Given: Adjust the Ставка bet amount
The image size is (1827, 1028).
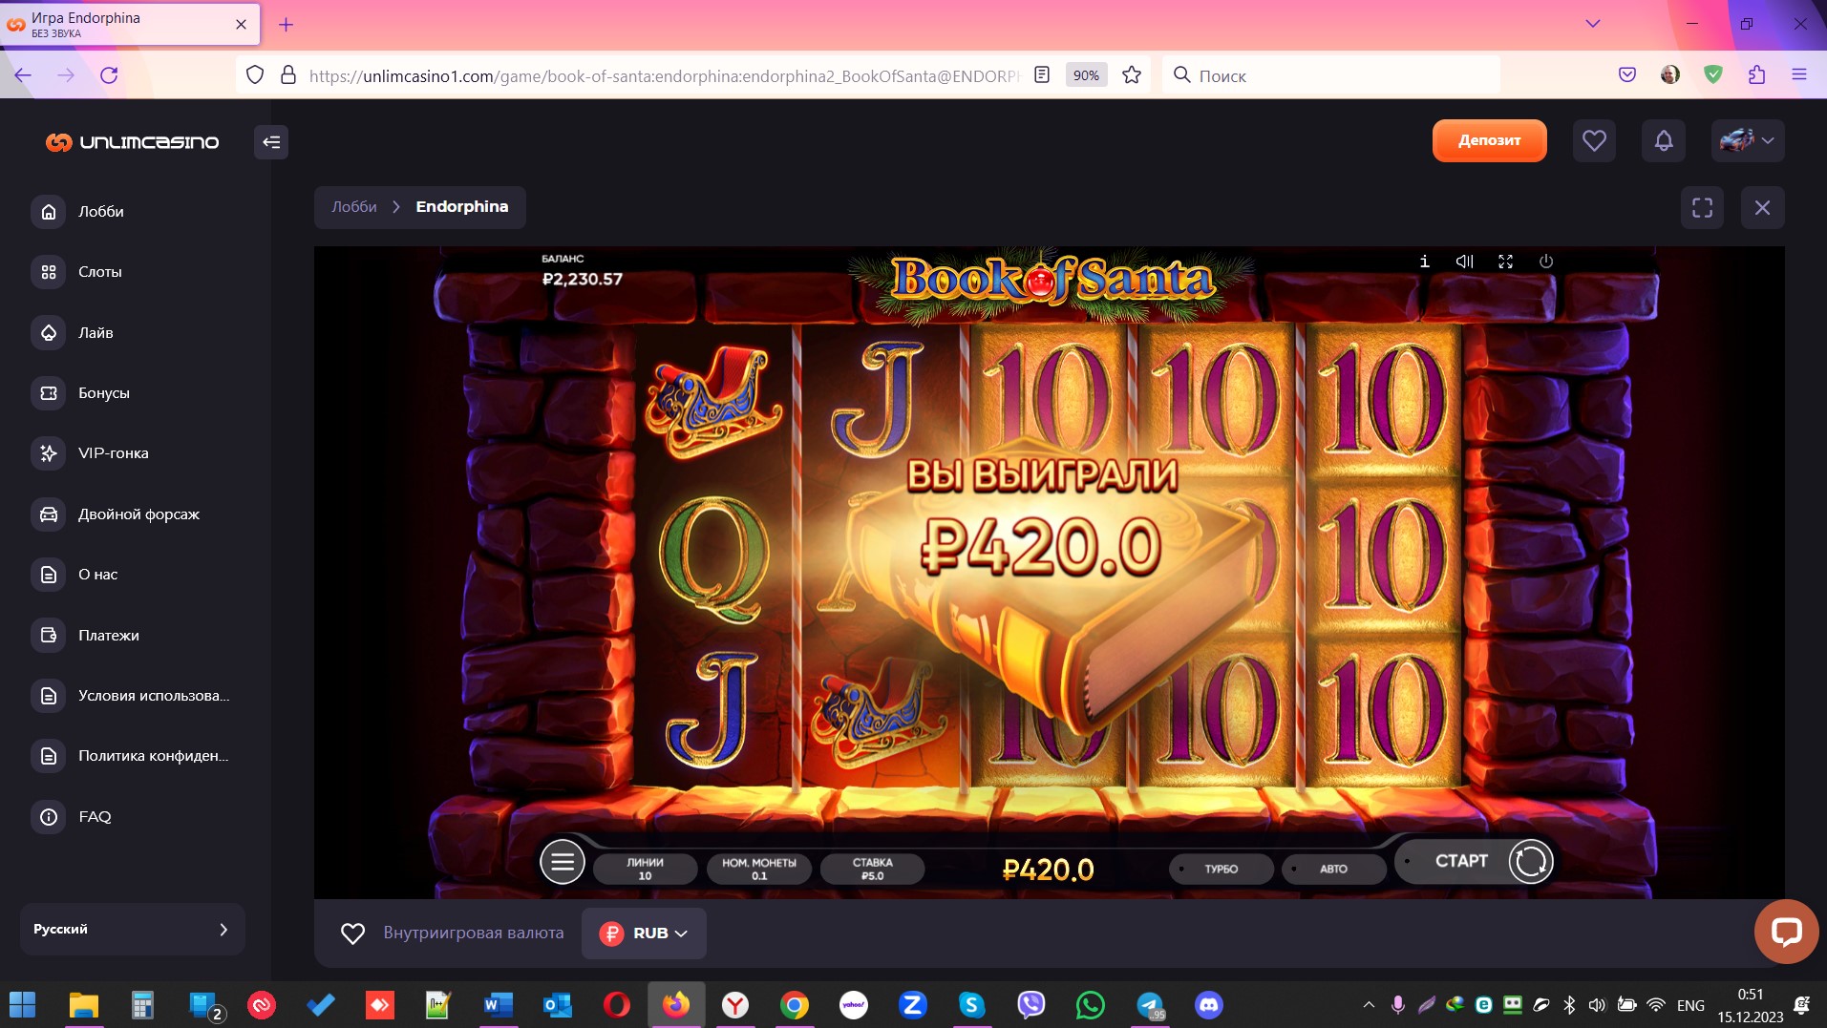Looking at the screenshot, I should [x=872, y=869].
